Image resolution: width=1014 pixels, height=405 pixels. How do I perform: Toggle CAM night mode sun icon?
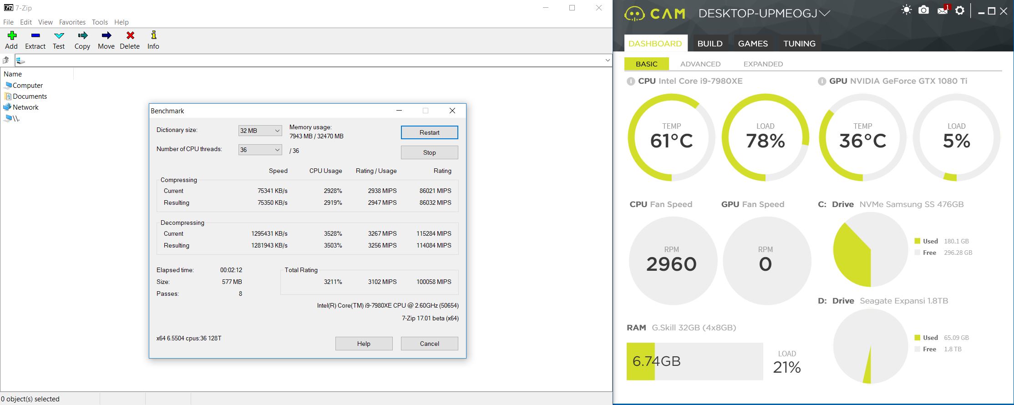click(x=906, y=10)
